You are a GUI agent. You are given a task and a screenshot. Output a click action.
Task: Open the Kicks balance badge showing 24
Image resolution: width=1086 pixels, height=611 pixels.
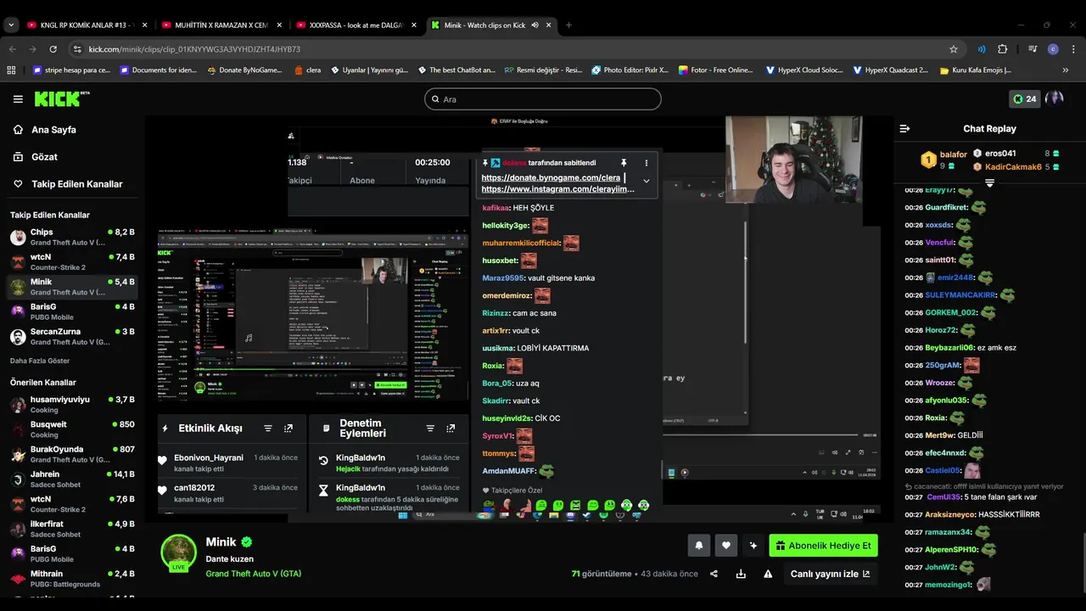tap(1025, 99)
